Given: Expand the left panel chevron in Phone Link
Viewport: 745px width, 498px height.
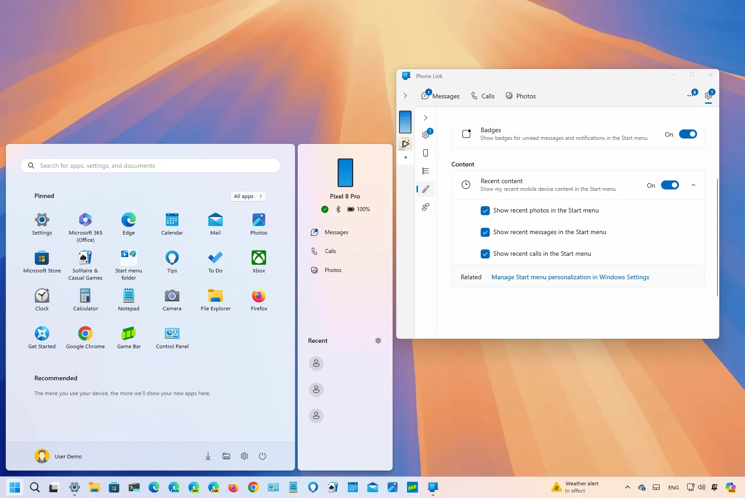Looking at the screenshot, I should 405,96.
